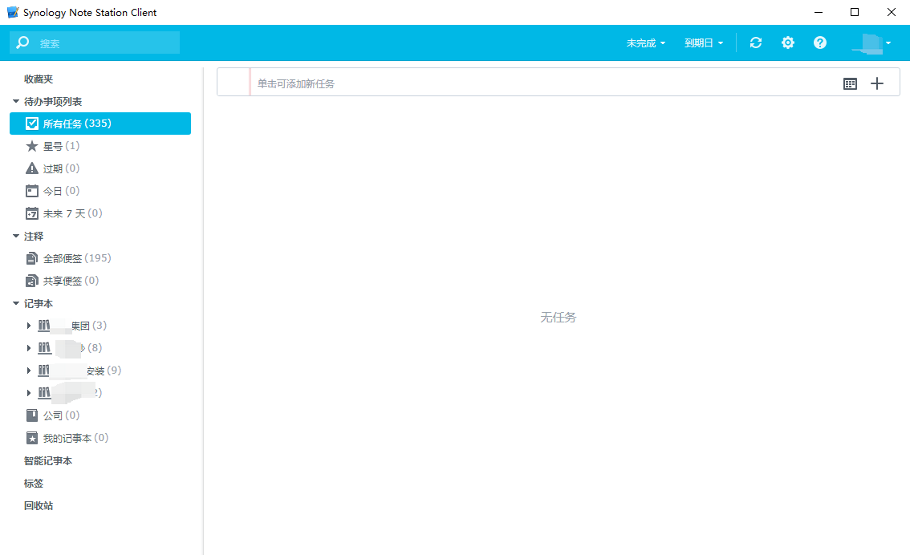Click the note icon for 全部便签
Image resolution: width=910 pixels, height=555 pixels.
32,258
